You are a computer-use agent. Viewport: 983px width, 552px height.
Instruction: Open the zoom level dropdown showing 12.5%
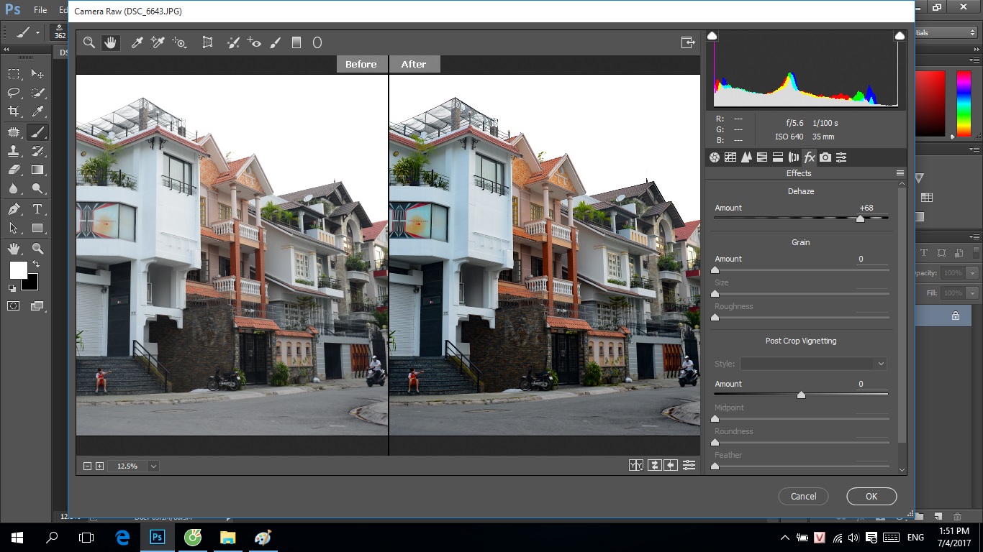153,466
